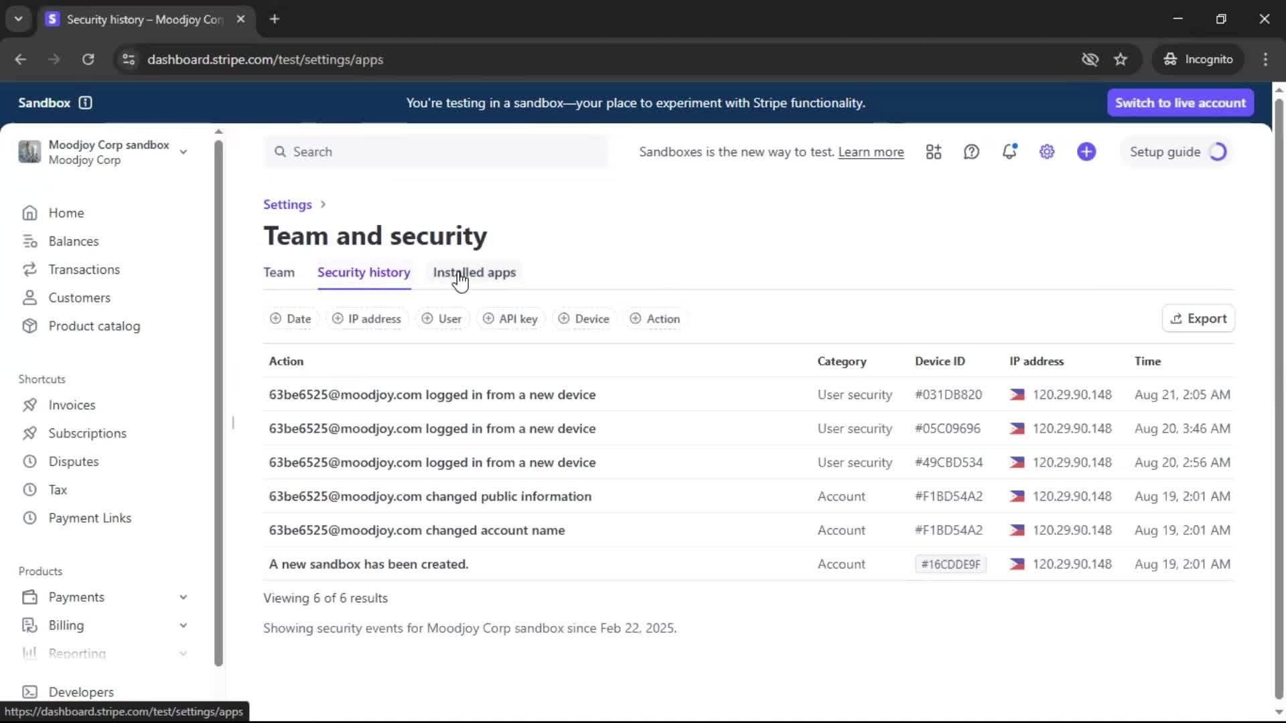This screenshot has height=723, width=1286.
Task: Open Product catalog in sidebar
Action: 94,326
